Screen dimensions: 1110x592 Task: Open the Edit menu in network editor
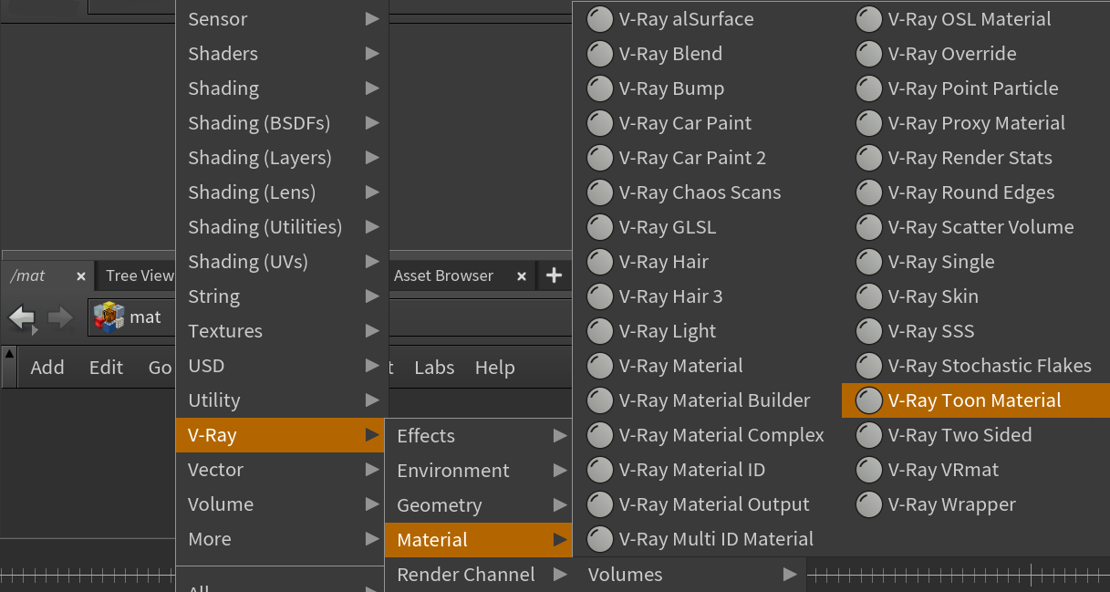click(106, 368)
